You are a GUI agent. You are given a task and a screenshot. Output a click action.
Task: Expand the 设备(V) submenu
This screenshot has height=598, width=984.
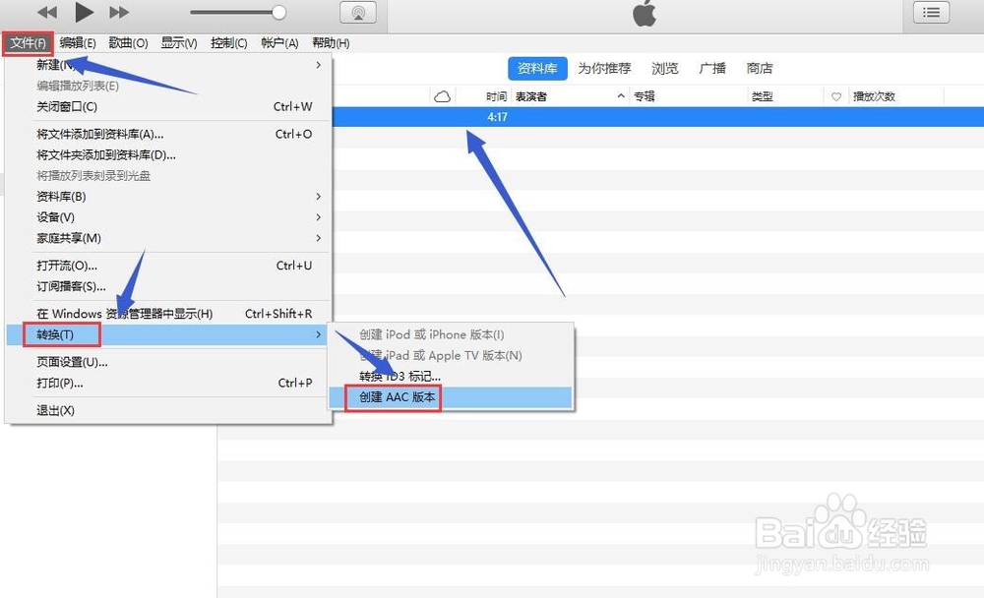tap(168, 217)
